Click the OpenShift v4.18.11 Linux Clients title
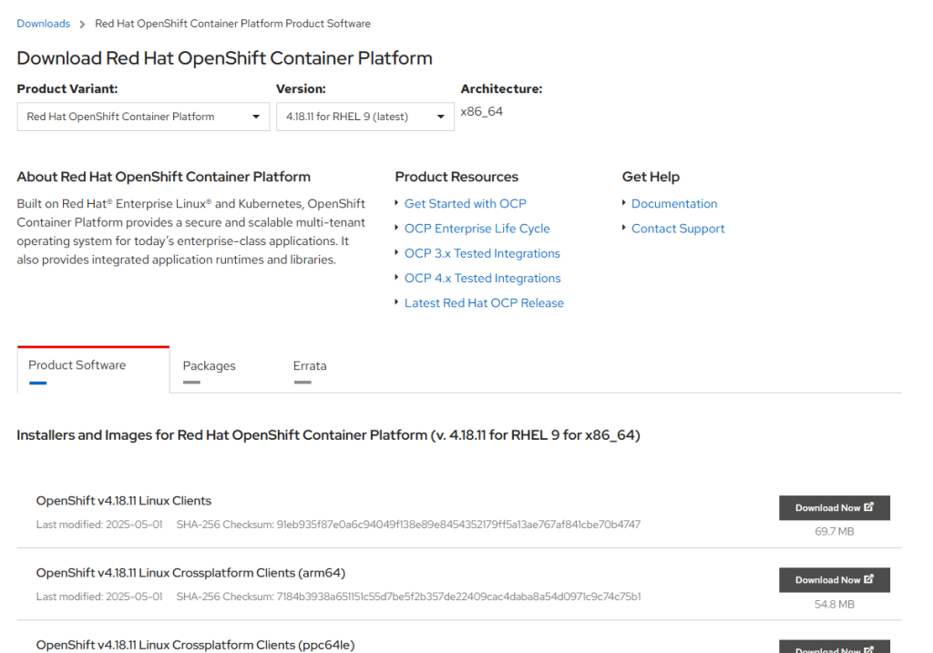 coord(124,501)
